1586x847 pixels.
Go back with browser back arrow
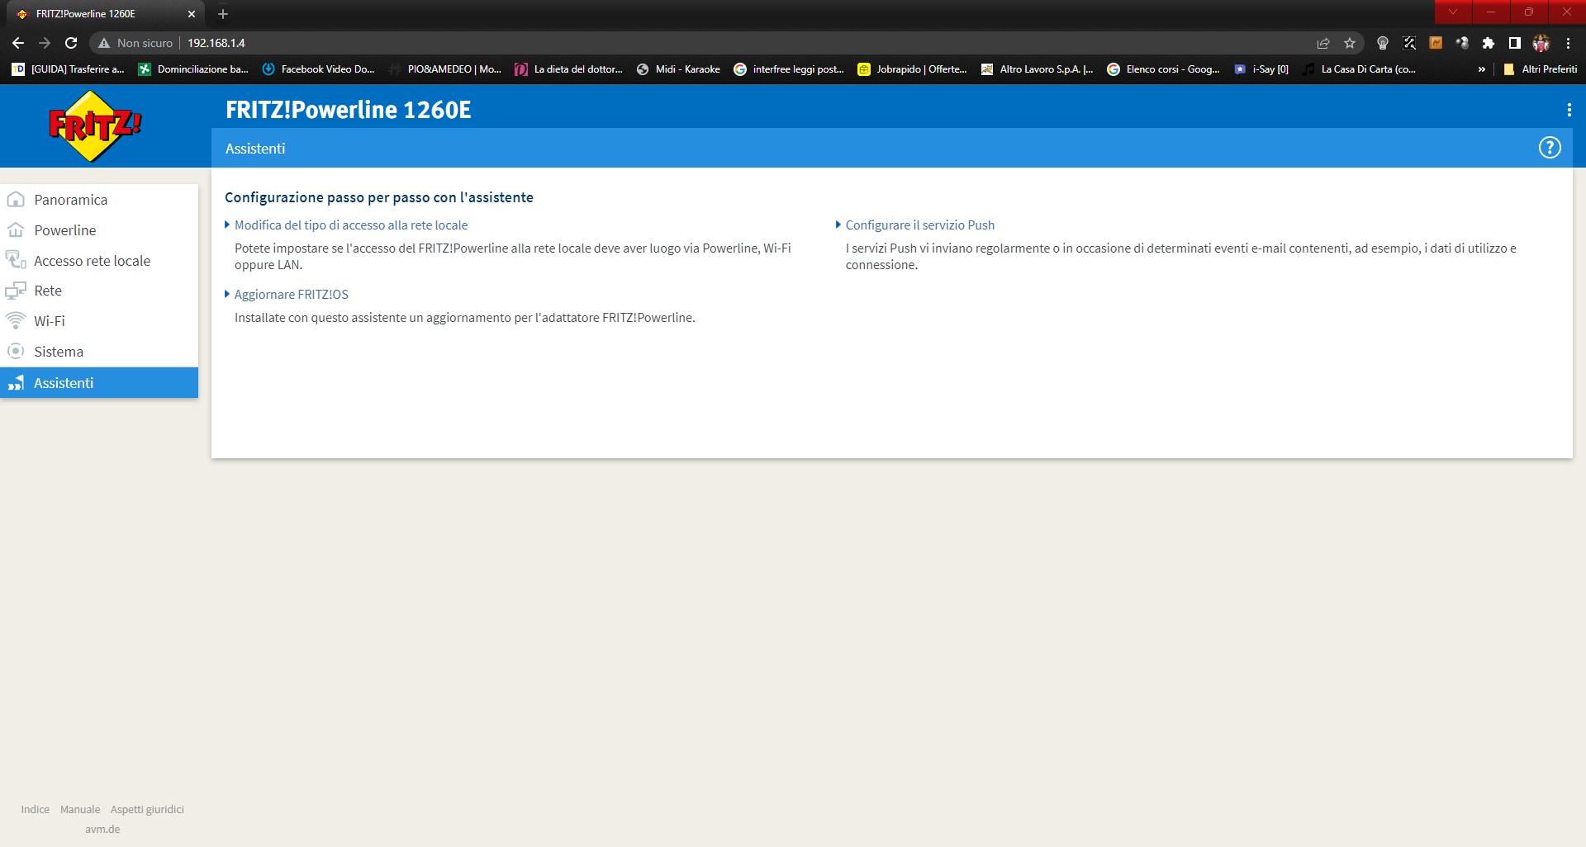click(x=18, y=43)
